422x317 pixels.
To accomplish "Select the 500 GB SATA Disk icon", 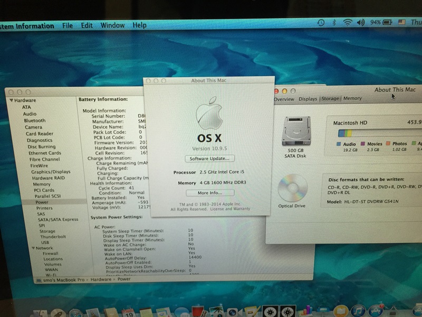I will (x=296, y=131).
